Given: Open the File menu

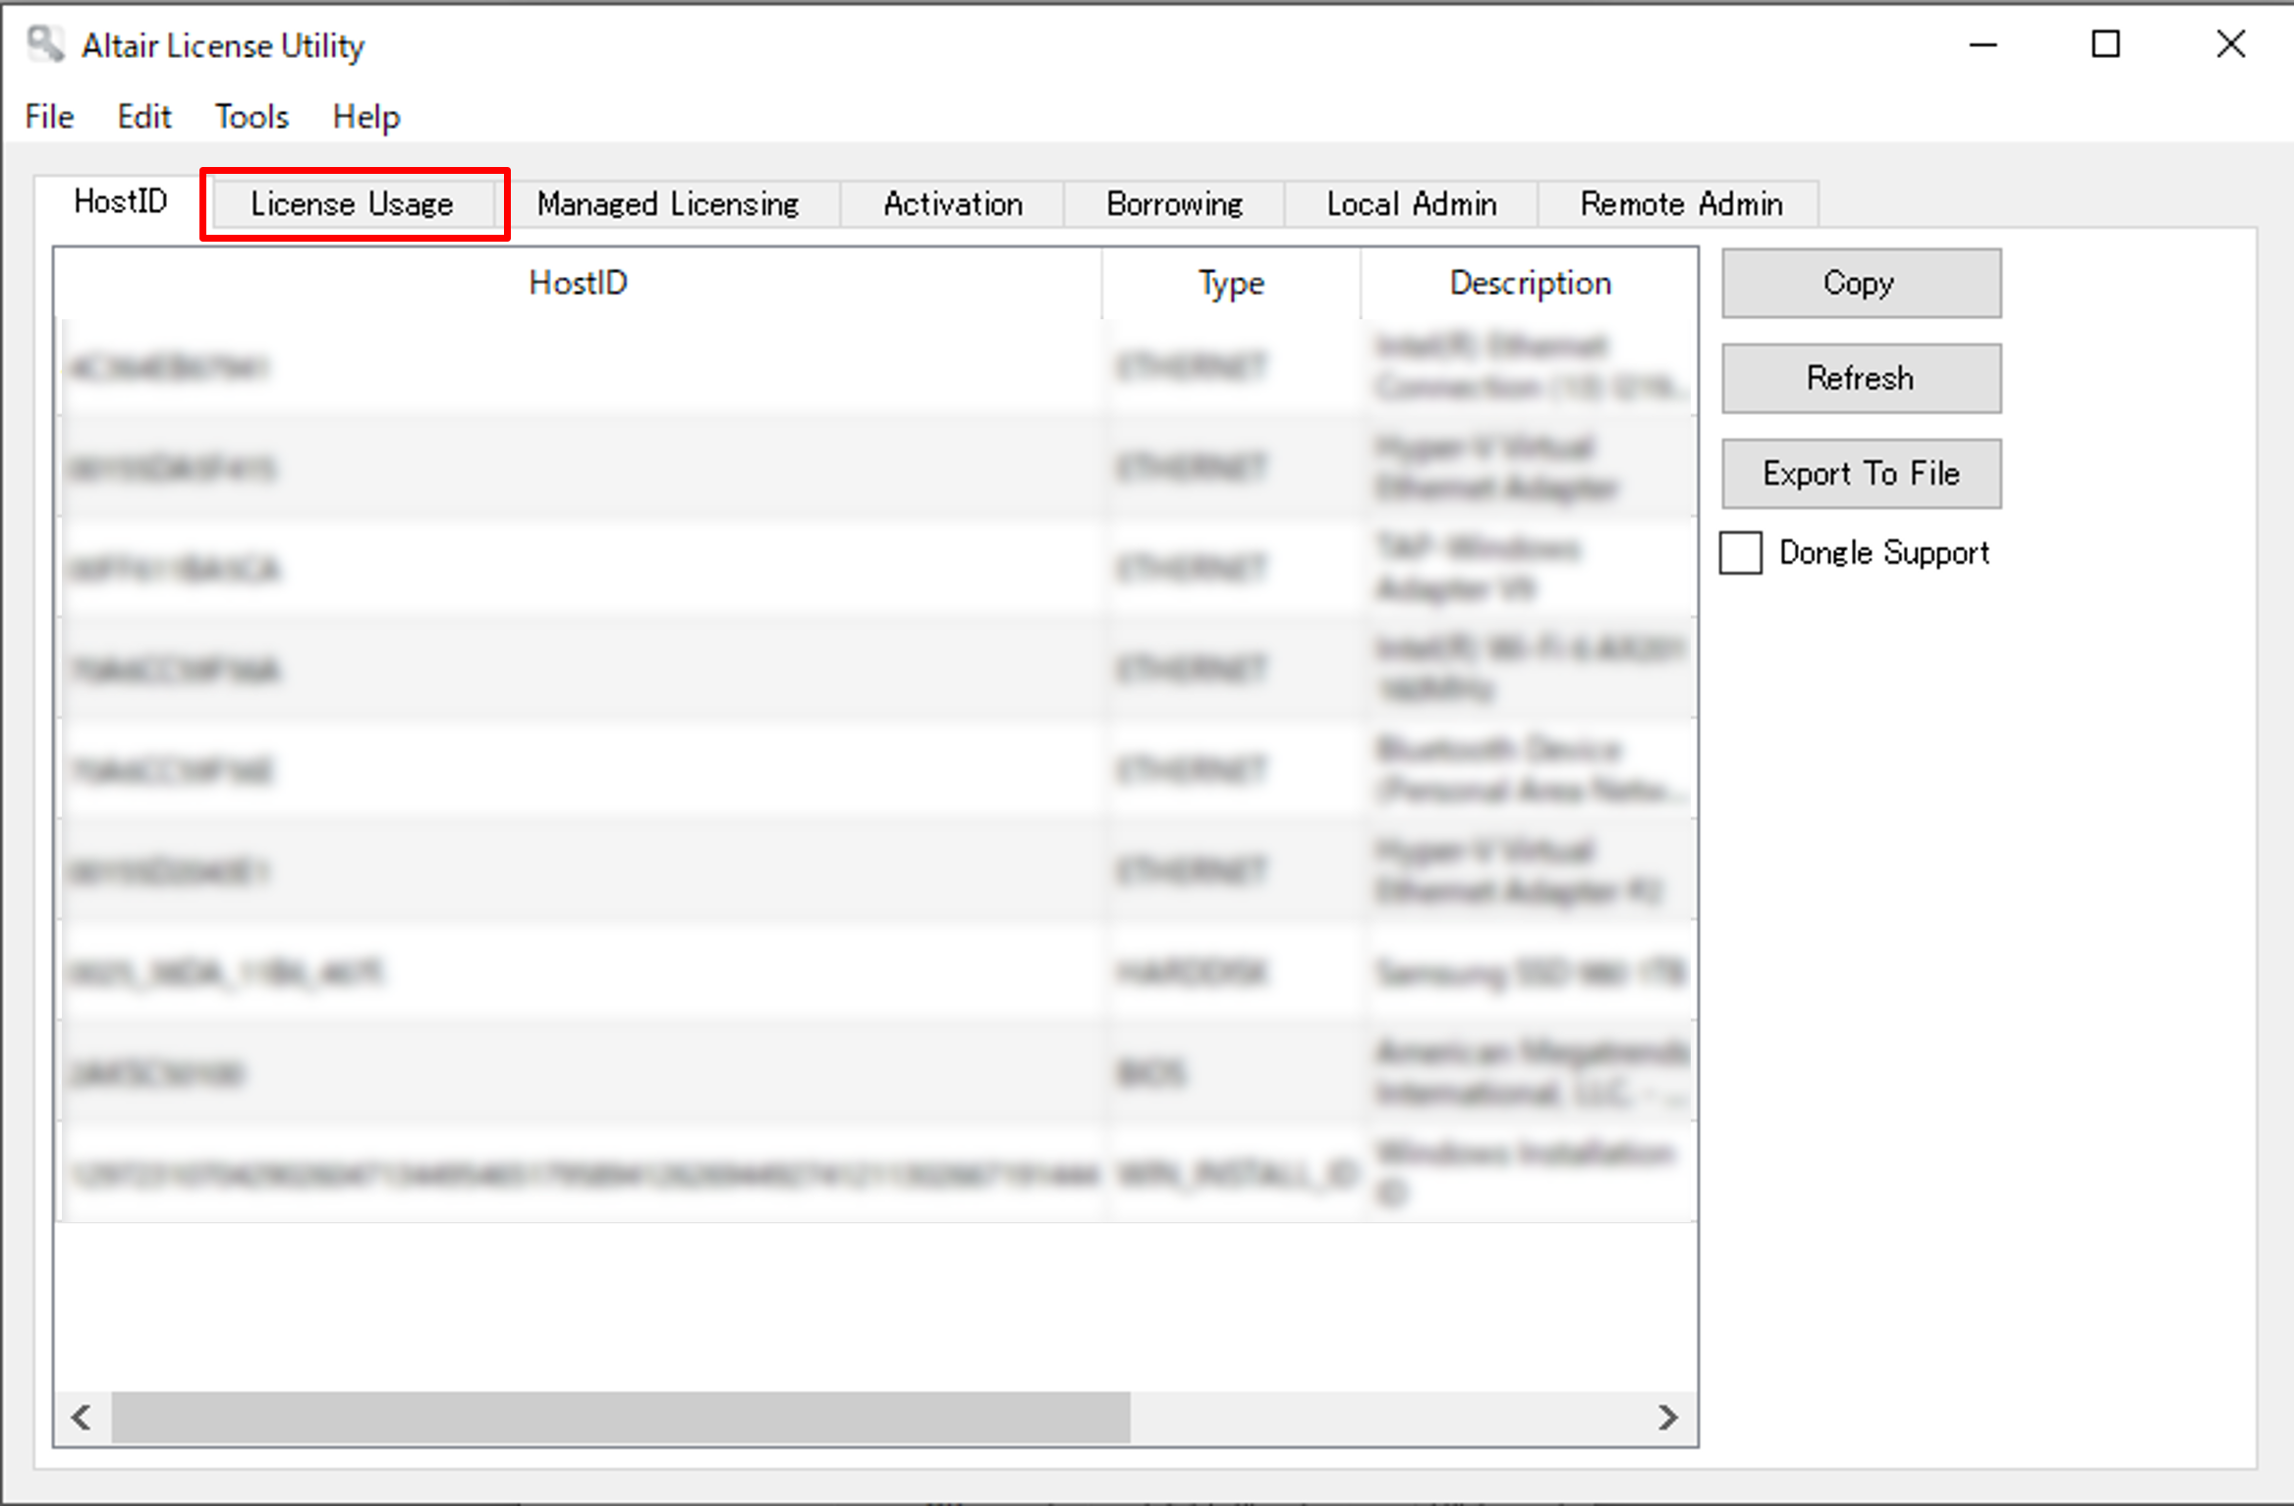Looking at the screenshot, I should 49,117.
